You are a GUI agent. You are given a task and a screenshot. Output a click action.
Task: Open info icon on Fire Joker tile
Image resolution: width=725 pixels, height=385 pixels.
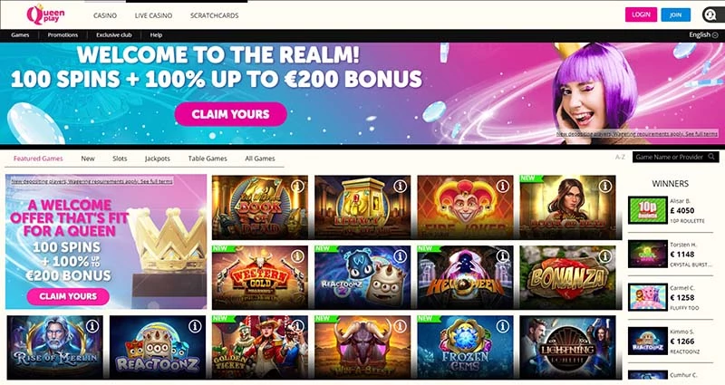tap(503, 186)
